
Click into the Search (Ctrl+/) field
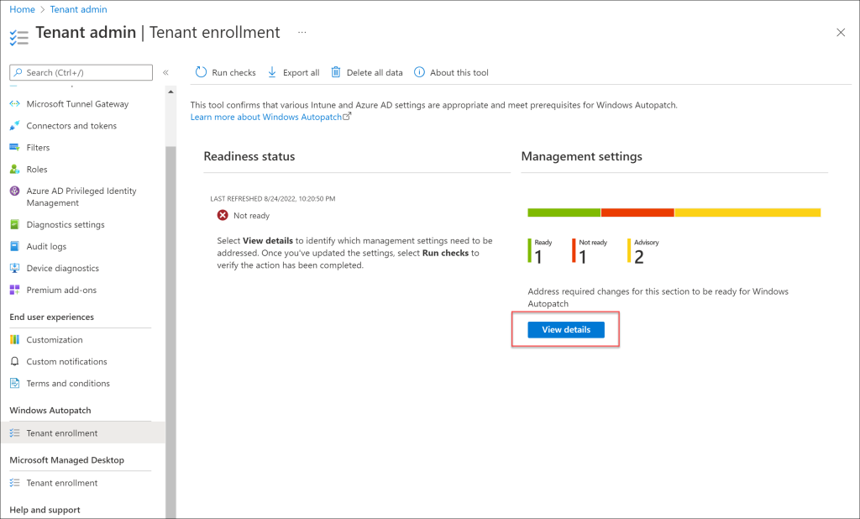(x=81, y=72)
